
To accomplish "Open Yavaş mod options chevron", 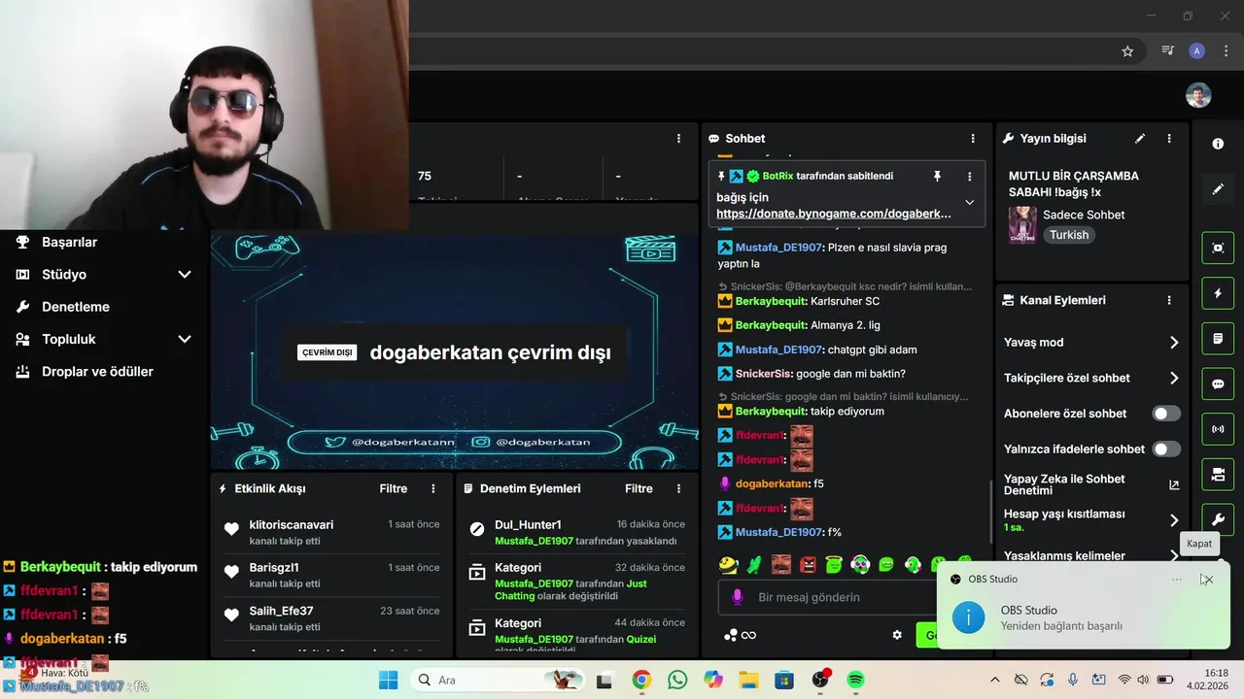I will [x=1174, y=343].
